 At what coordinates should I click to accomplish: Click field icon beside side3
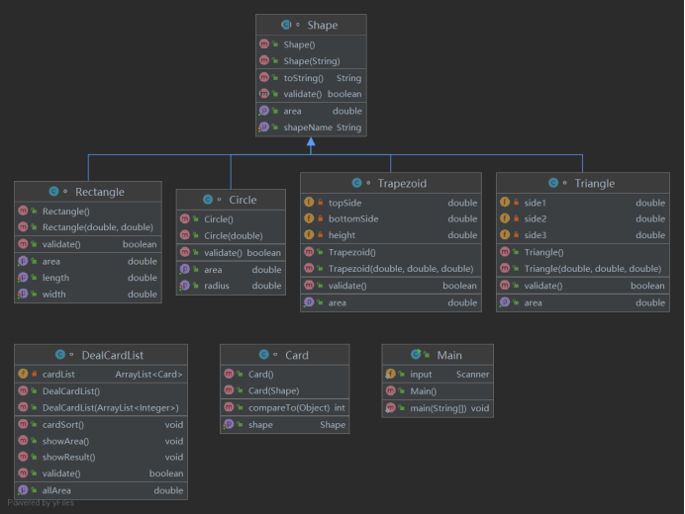505,234
